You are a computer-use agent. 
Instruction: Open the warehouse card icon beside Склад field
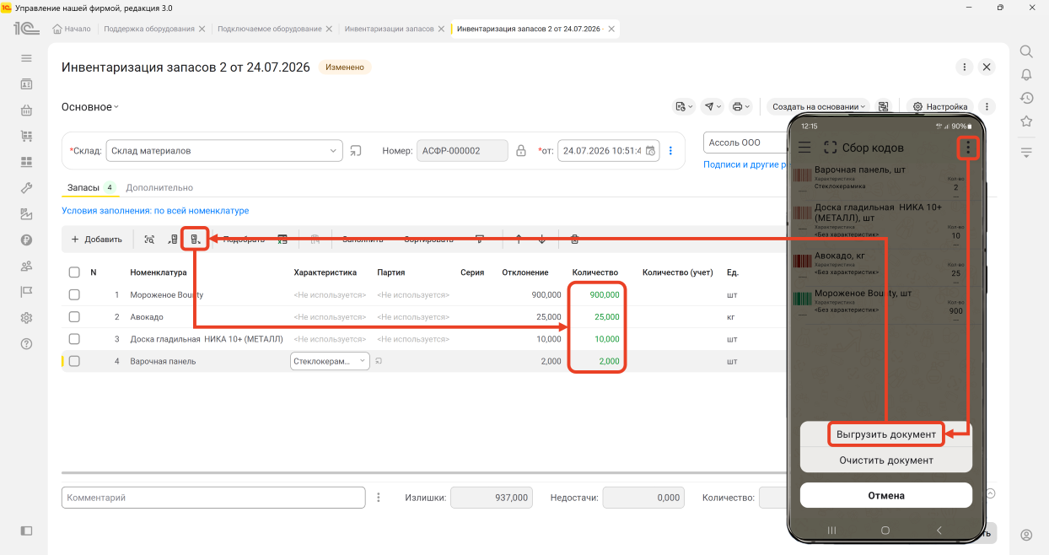[356, 151]
